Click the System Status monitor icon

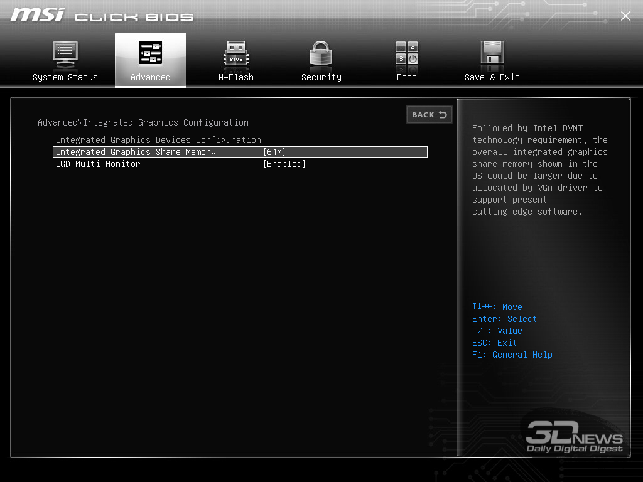point(65,54)
